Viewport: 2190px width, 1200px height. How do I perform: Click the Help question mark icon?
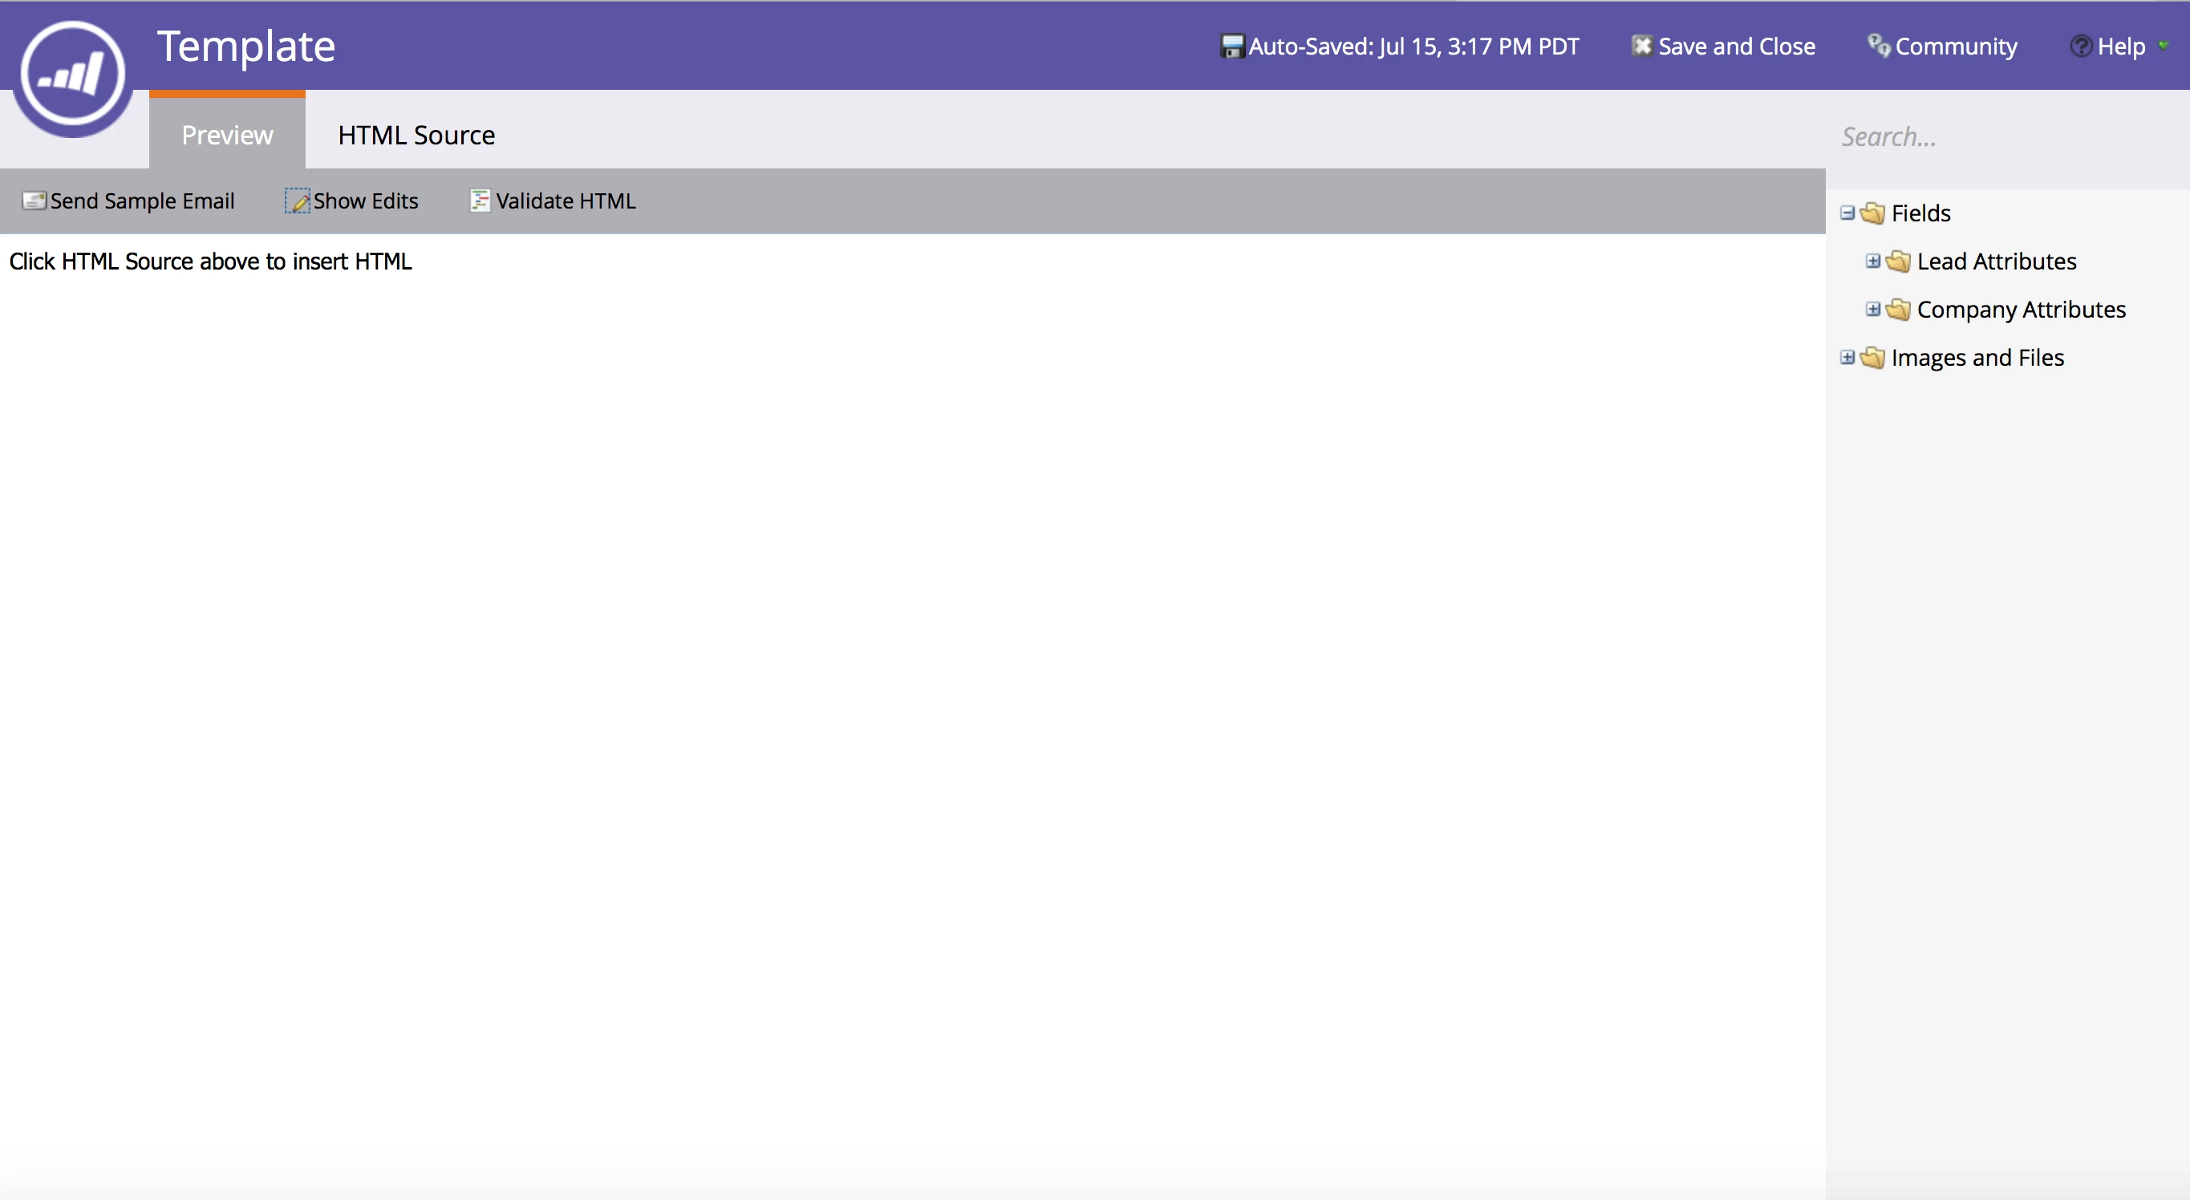pos(2080,46)
